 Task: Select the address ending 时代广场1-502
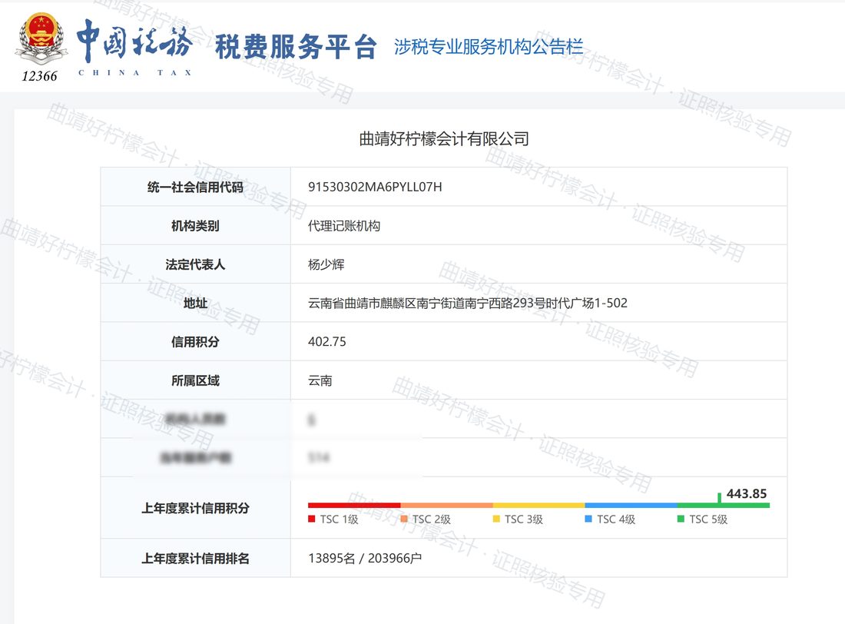(467, 303)
